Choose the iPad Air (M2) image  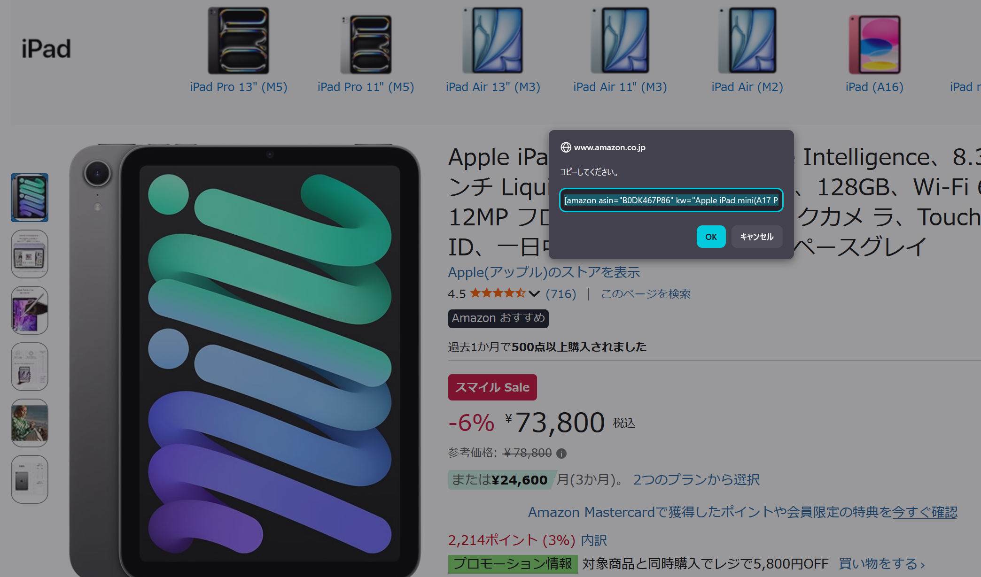747,41
